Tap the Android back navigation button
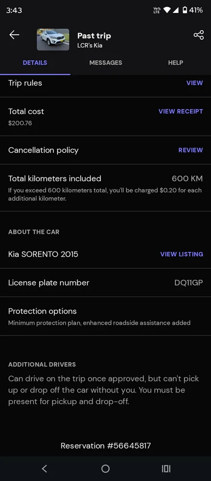Screen dimensions: 211x481 pos(45,468)
